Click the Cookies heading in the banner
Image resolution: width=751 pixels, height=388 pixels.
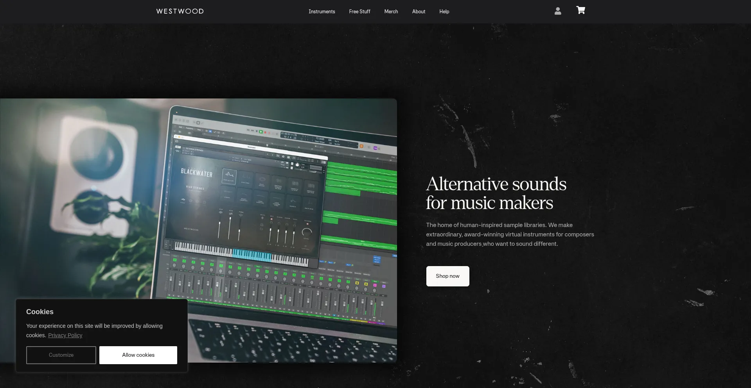40,312
